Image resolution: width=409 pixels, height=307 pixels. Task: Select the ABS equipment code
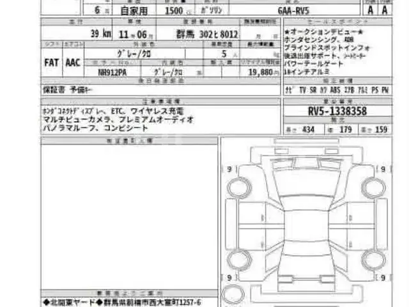click(x=335, y=90)
